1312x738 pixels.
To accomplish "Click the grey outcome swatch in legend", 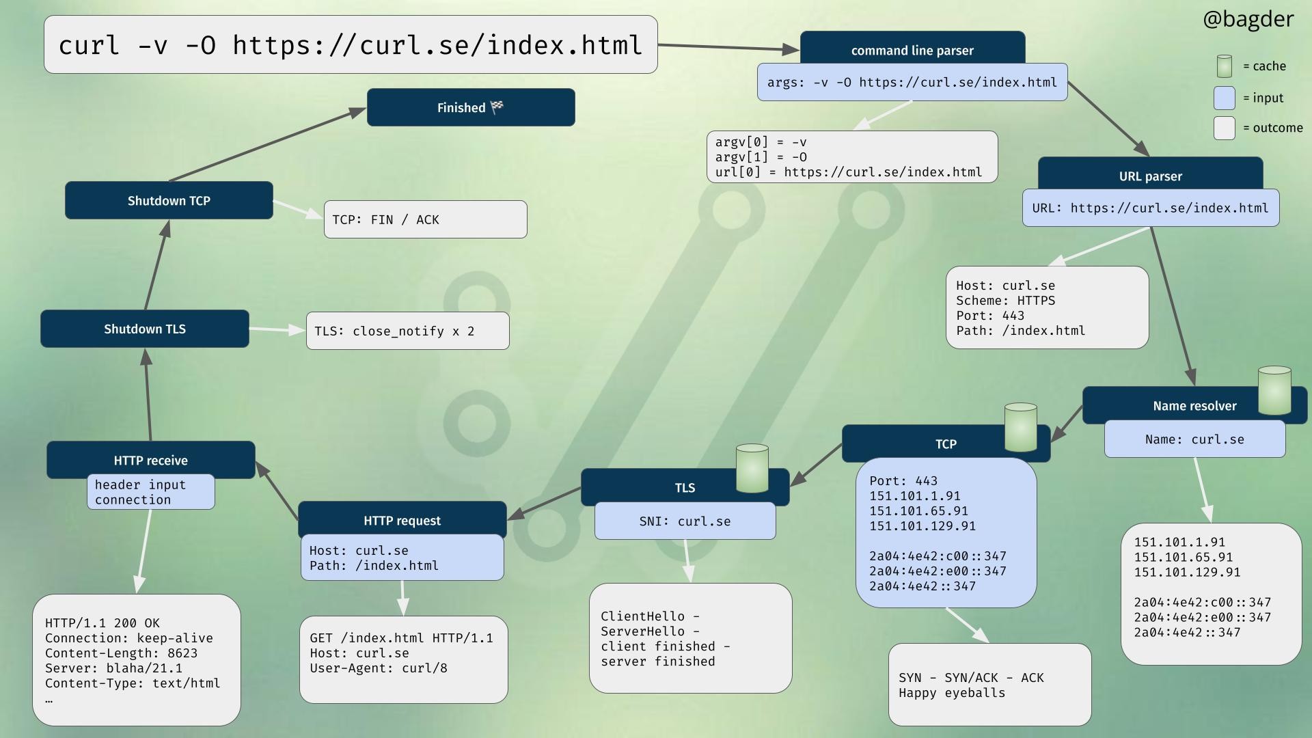I will click(1224, 128).
